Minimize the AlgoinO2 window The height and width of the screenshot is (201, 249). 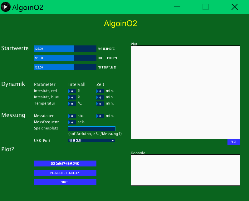177,7
